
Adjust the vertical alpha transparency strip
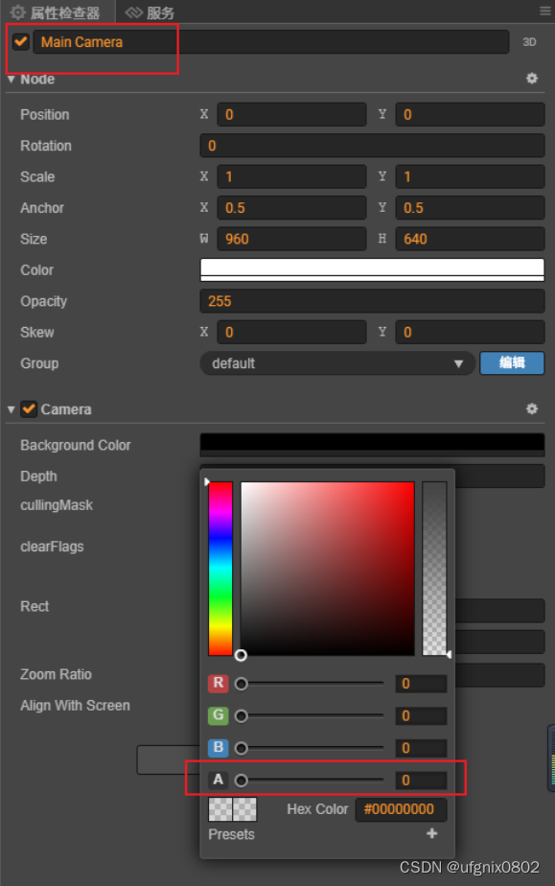pos(435,569)
